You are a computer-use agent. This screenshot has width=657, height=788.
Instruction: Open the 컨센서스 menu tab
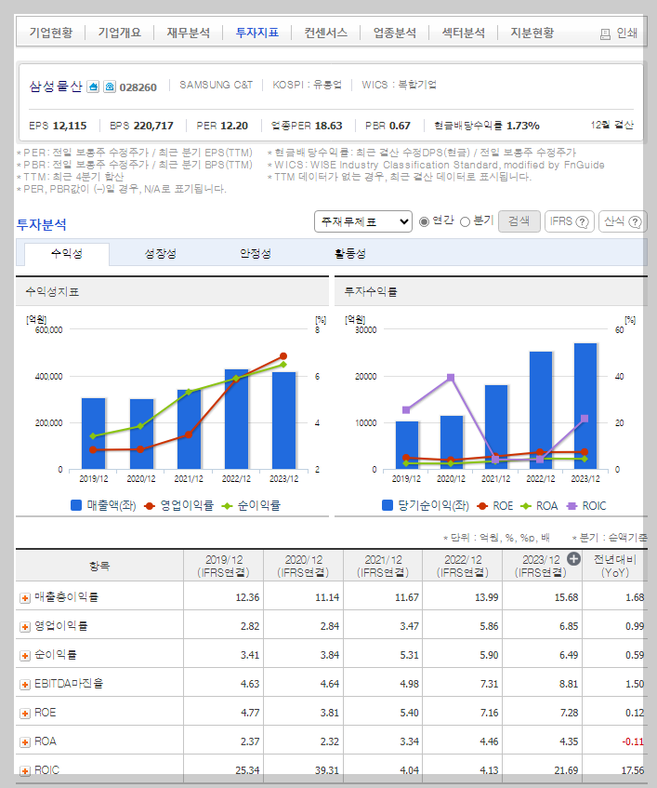[326, 33]
